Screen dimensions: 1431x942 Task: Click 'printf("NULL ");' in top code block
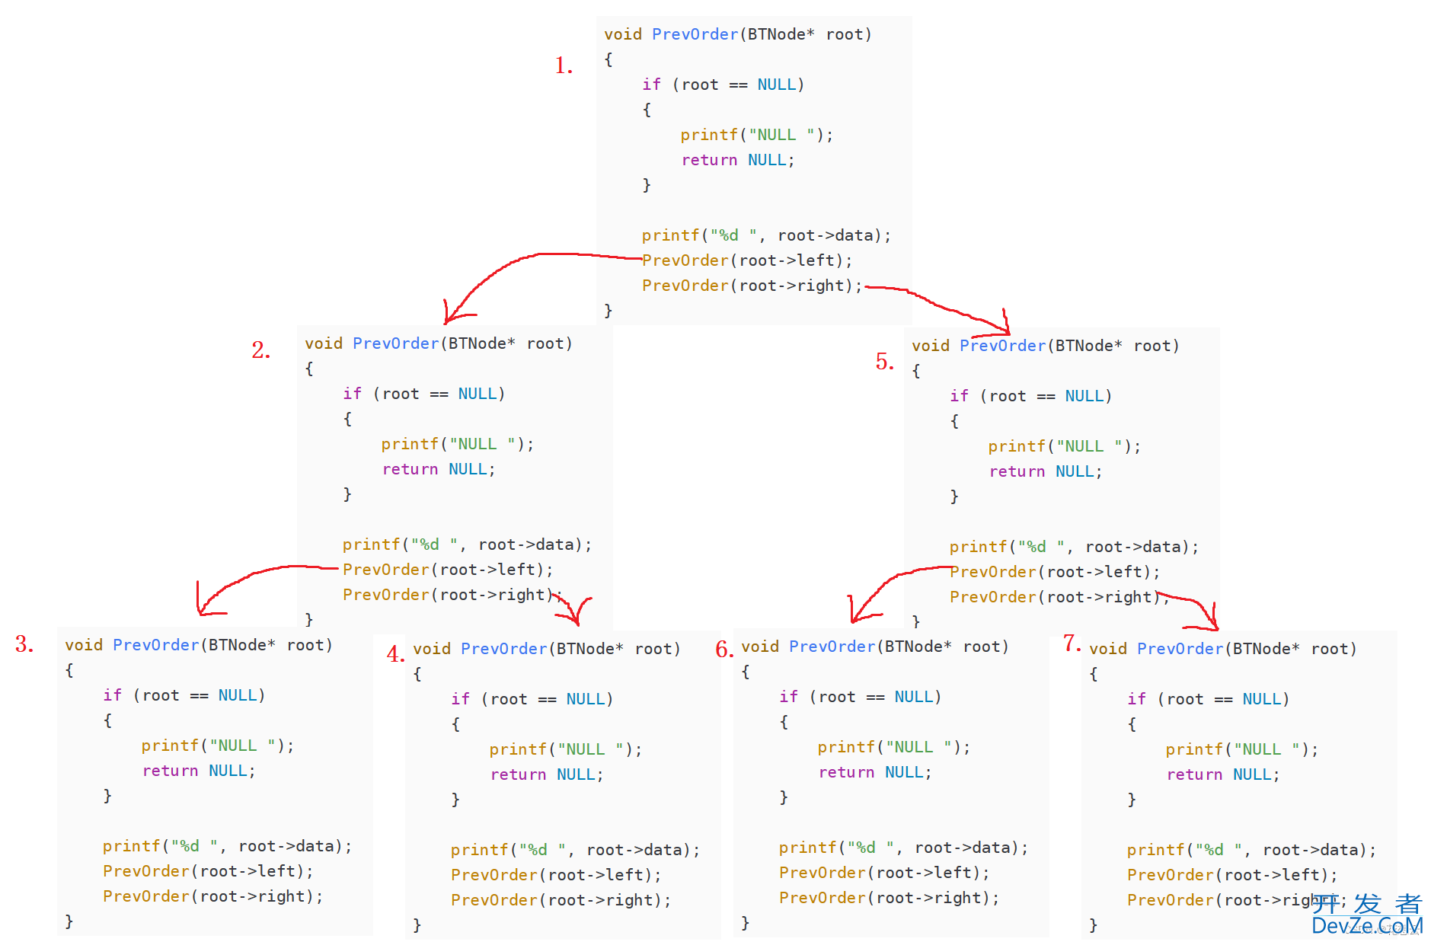(x=757, y=135)
